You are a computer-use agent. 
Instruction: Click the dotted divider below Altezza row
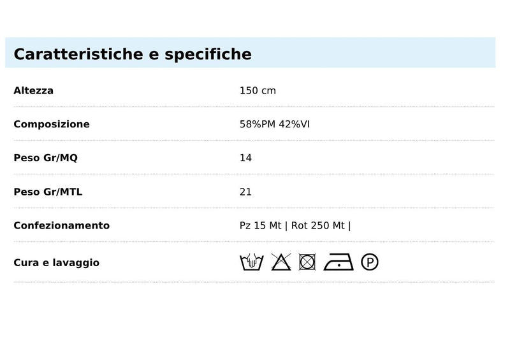254,106
